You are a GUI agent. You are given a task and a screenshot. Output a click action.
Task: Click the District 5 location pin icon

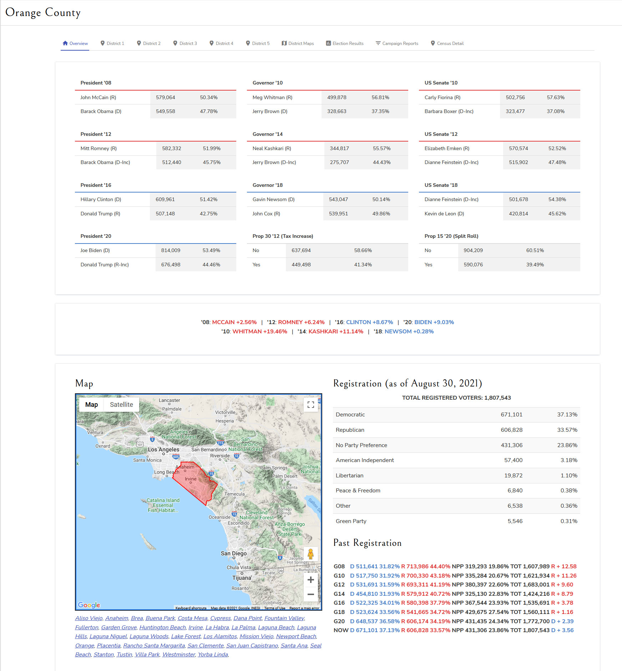coord(248,43)
